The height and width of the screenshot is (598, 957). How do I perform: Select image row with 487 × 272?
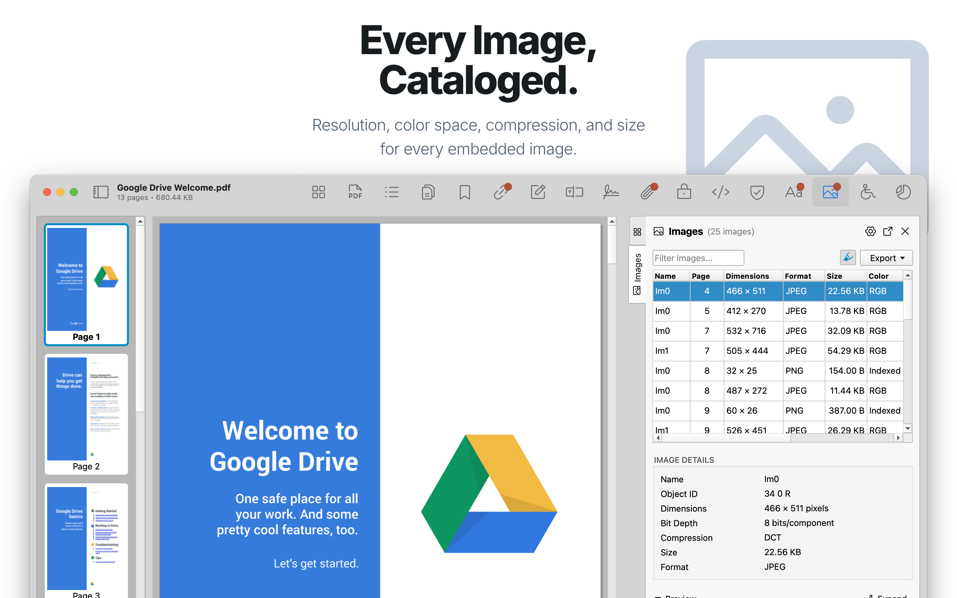(x=778, y=391)
